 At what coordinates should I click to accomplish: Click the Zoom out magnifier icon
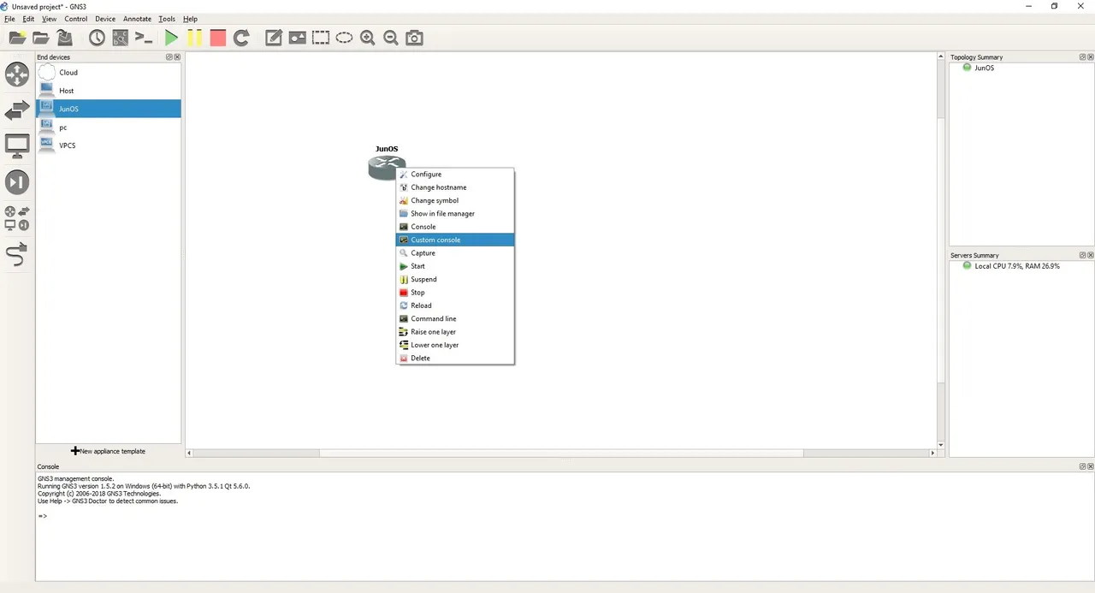point(391,38)
